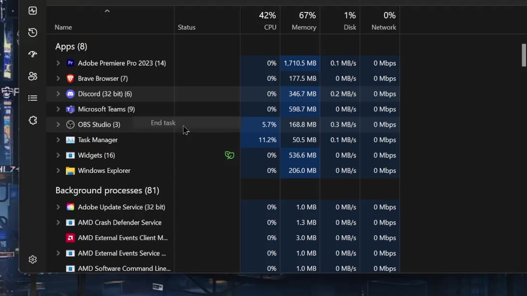Click the vertical scrollbar thumb
Viewport: 527px width, 296px height.
coord(524,55)
